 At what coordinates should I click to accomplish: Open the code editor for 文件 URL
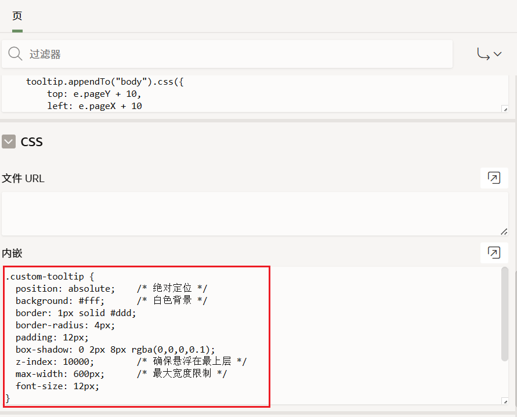click(x=494, y=178)
